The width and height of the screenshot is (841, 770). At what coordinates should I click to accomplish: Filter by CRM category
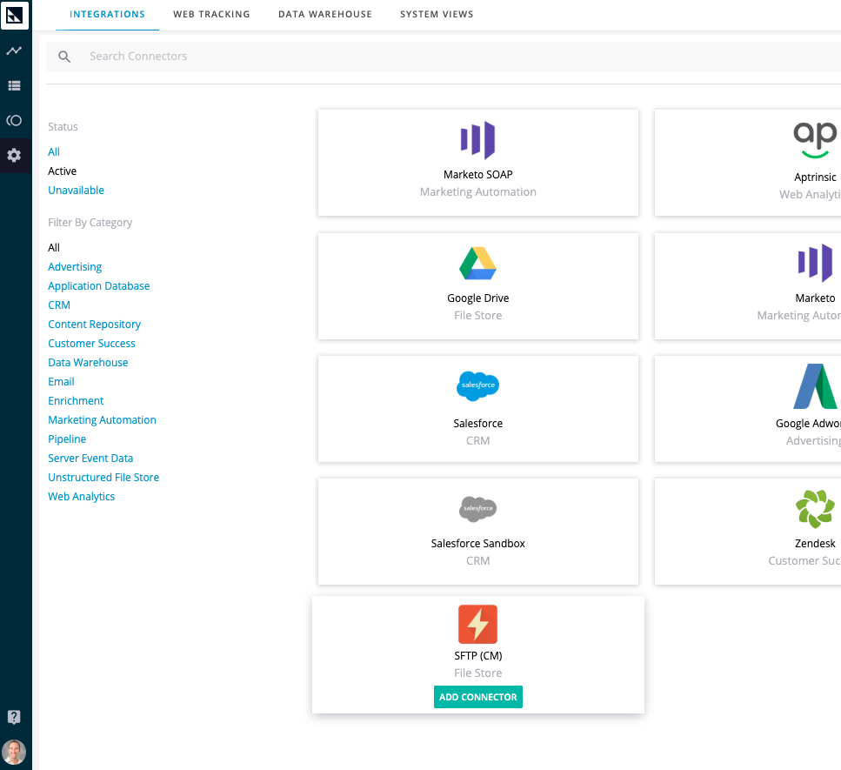point(59,305)
